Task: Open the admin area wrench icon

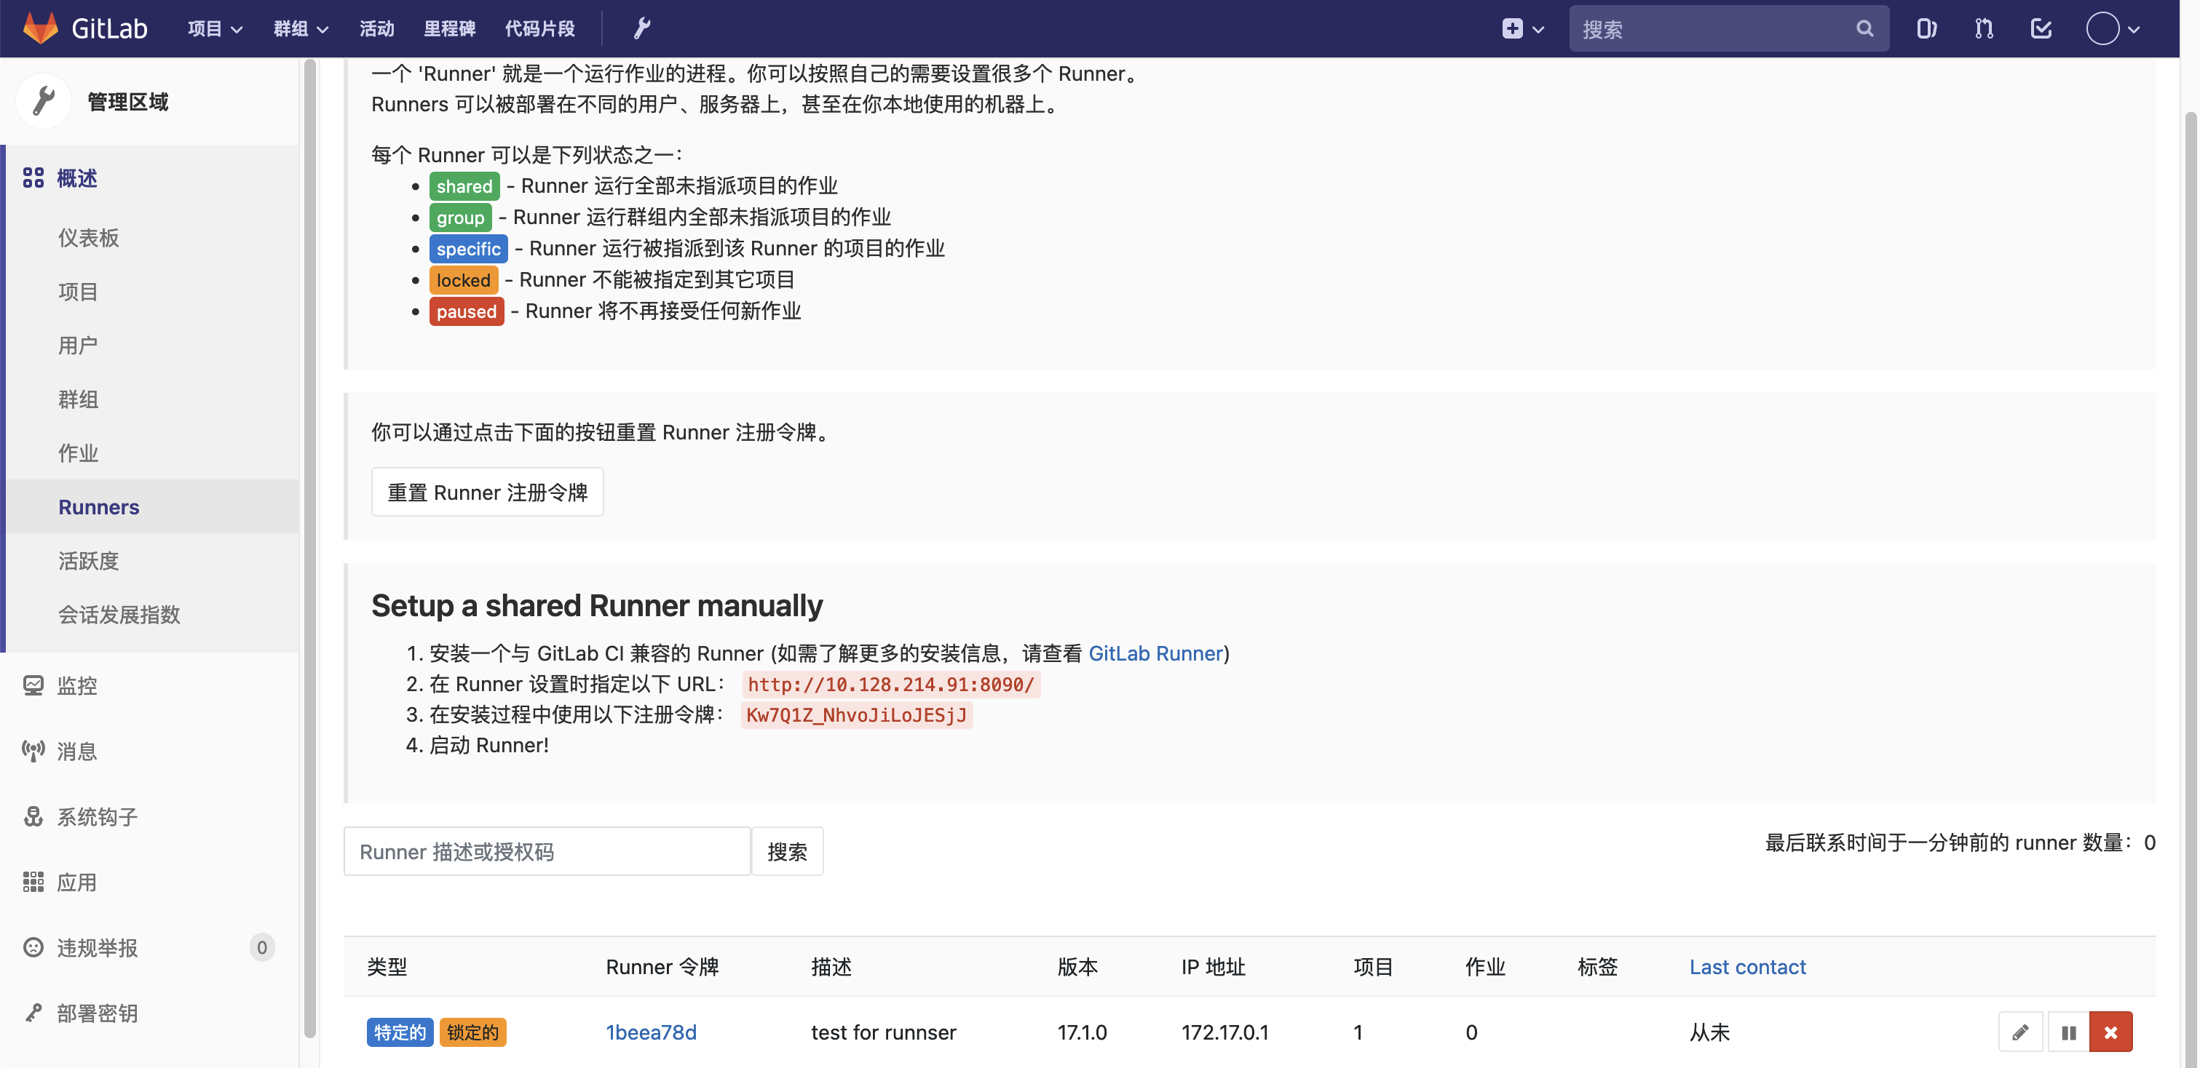Action: click(x=641, y=28)
